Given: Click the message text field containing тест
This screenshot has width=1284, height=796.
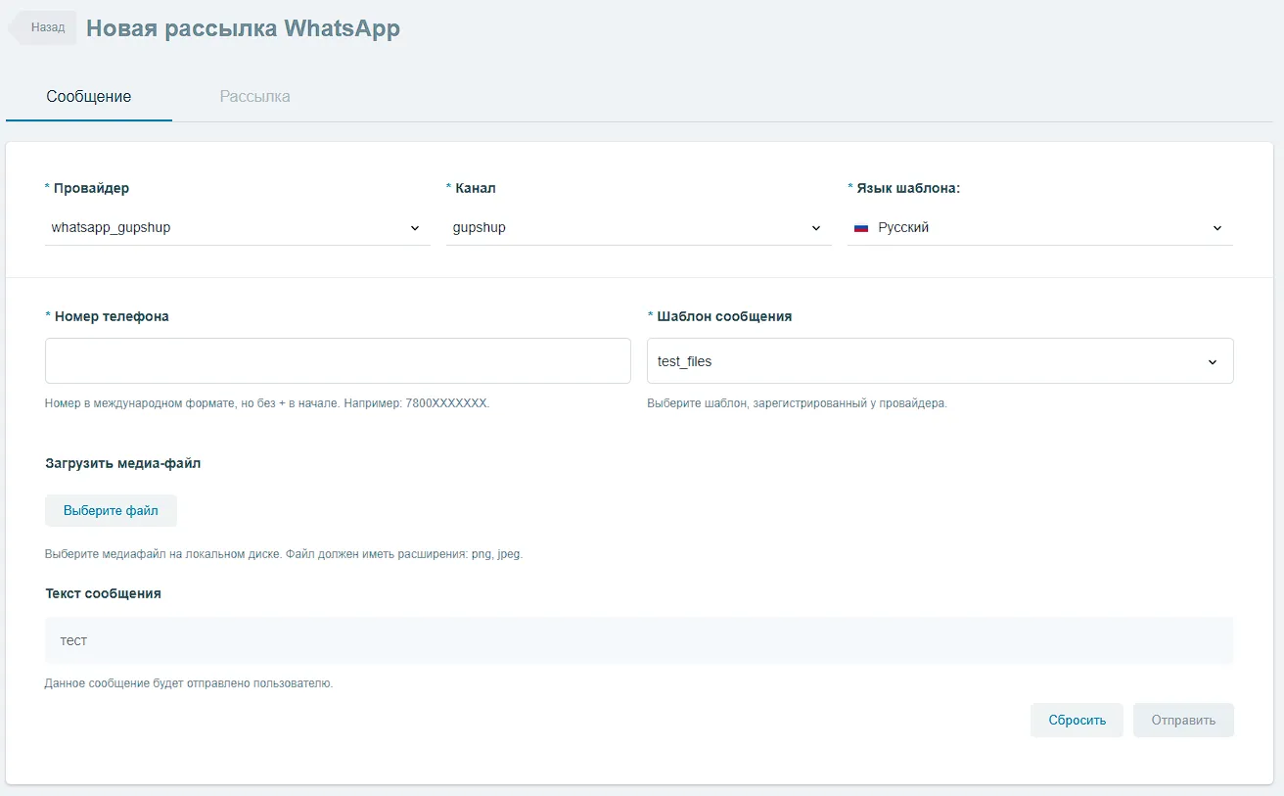Looking at the screenshot, I should [638, 640].
